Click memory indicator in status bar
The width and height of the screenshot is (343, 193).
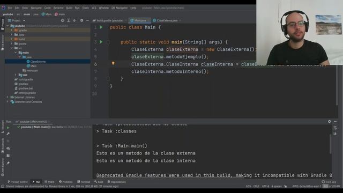pyautogui.click(x=332, y=186)
